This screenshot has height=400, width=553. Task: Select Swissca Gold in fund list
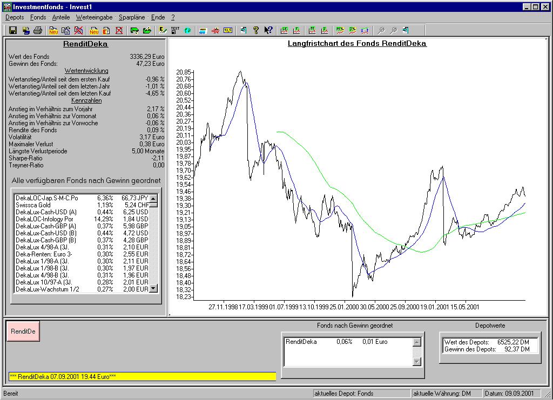pyautogui.click(x=82, y=205)
